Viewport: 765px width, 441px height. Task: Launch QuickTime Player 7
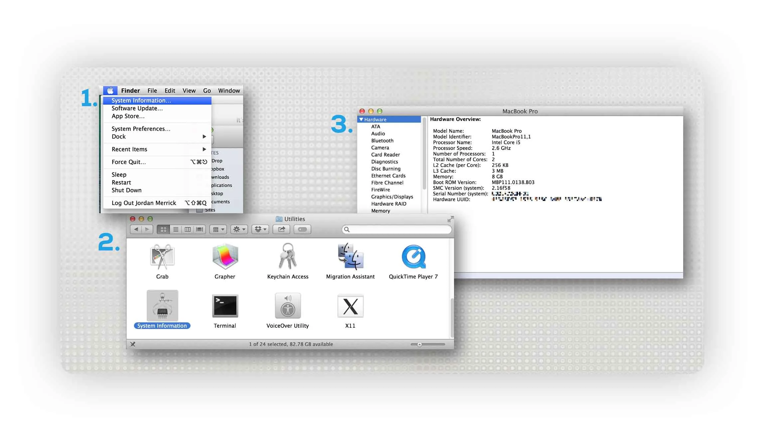point(413,257)
